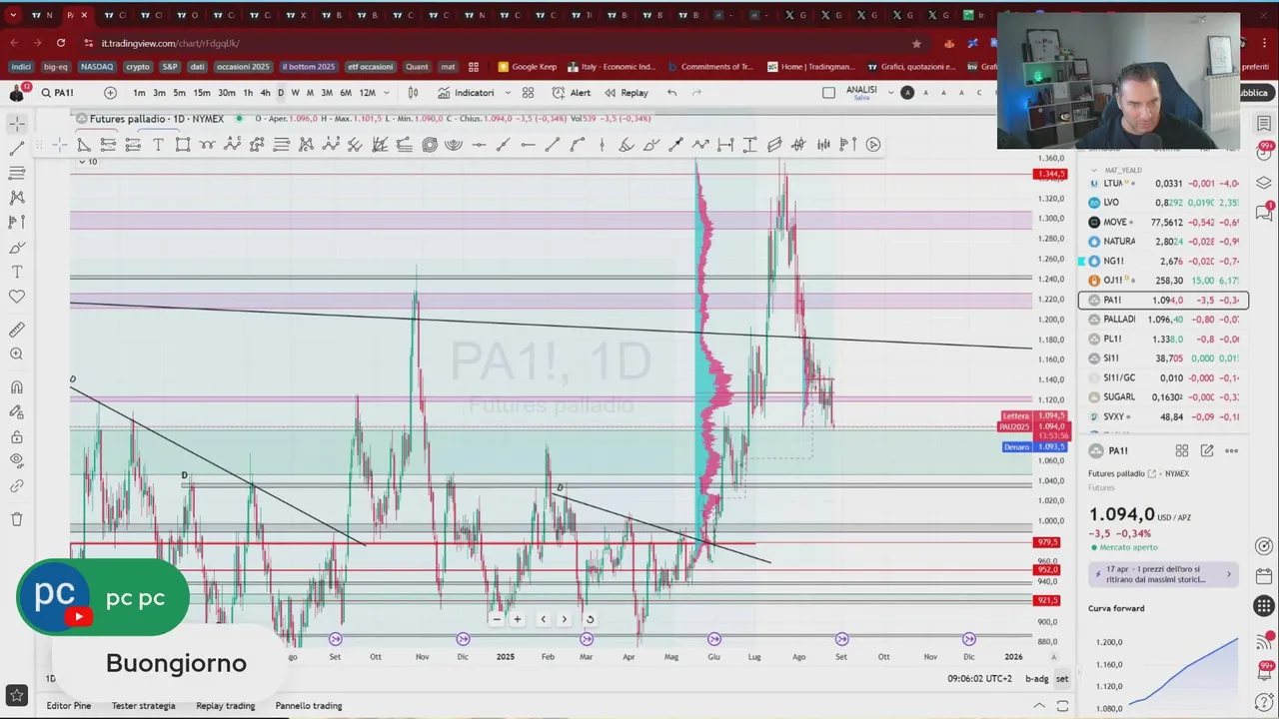
Task: Select SUGARL row in the watchlist
Action: (1164, 397)
